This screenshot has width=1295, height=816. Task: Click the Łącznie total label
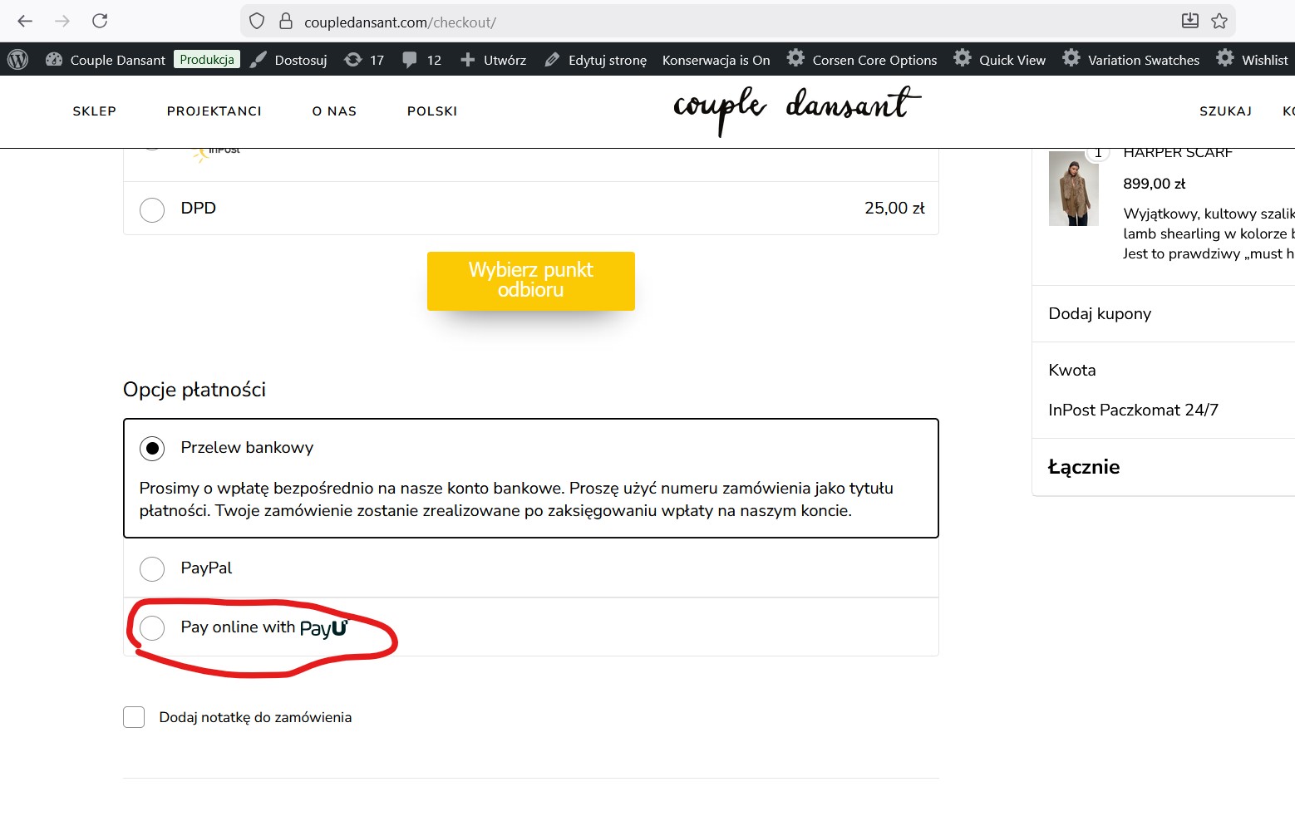click(1084, 467)
